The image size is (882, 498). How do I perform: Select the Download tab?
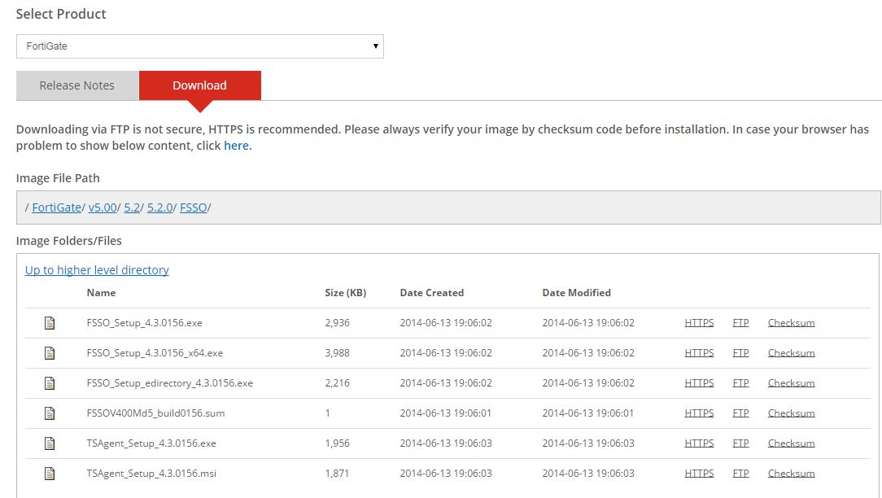[x=199, y=85]
